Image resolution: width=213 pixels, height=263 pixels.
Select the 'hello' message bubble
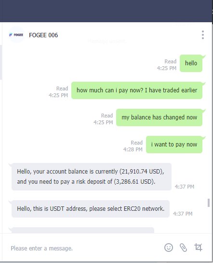(x=191, y=63)
